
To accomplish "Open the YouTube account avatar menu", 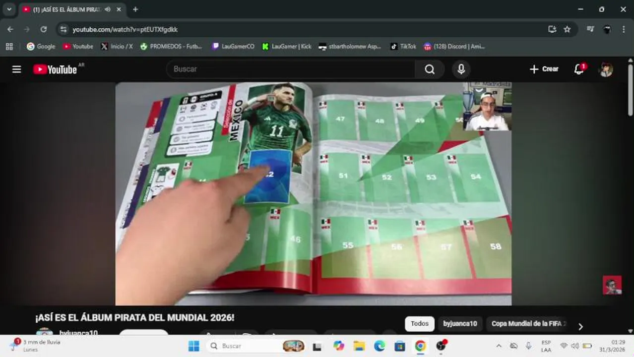I will (606, 69).
